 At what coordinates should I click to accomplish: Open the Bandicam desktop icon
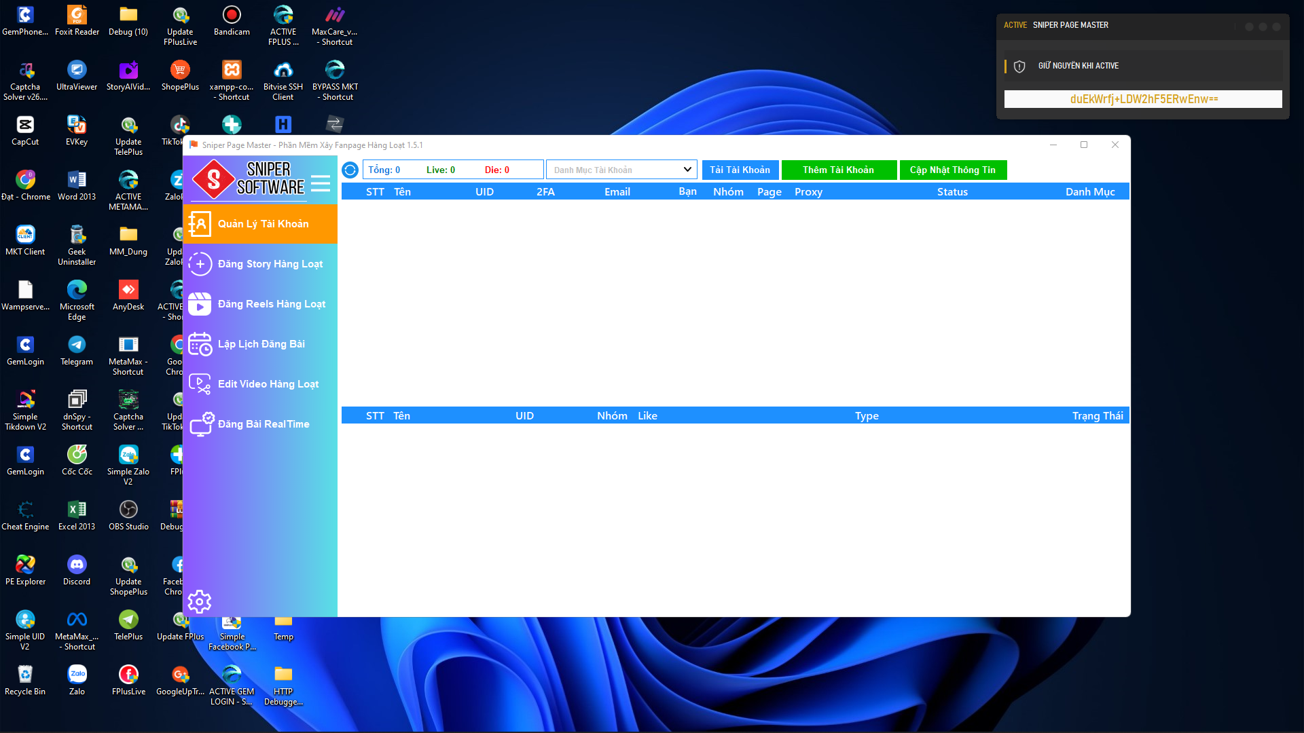pyautogui.click(x=232, y=22)
